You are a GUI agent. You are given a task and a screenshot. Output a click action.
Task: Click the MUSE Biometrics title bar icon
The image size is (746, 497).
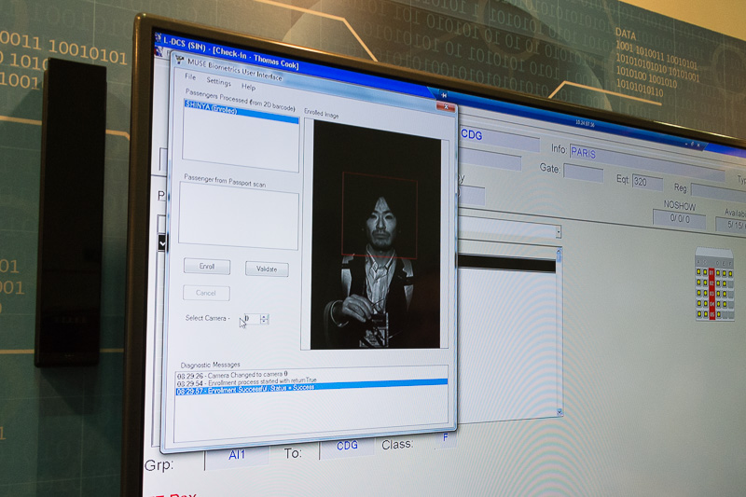(180, 59)
